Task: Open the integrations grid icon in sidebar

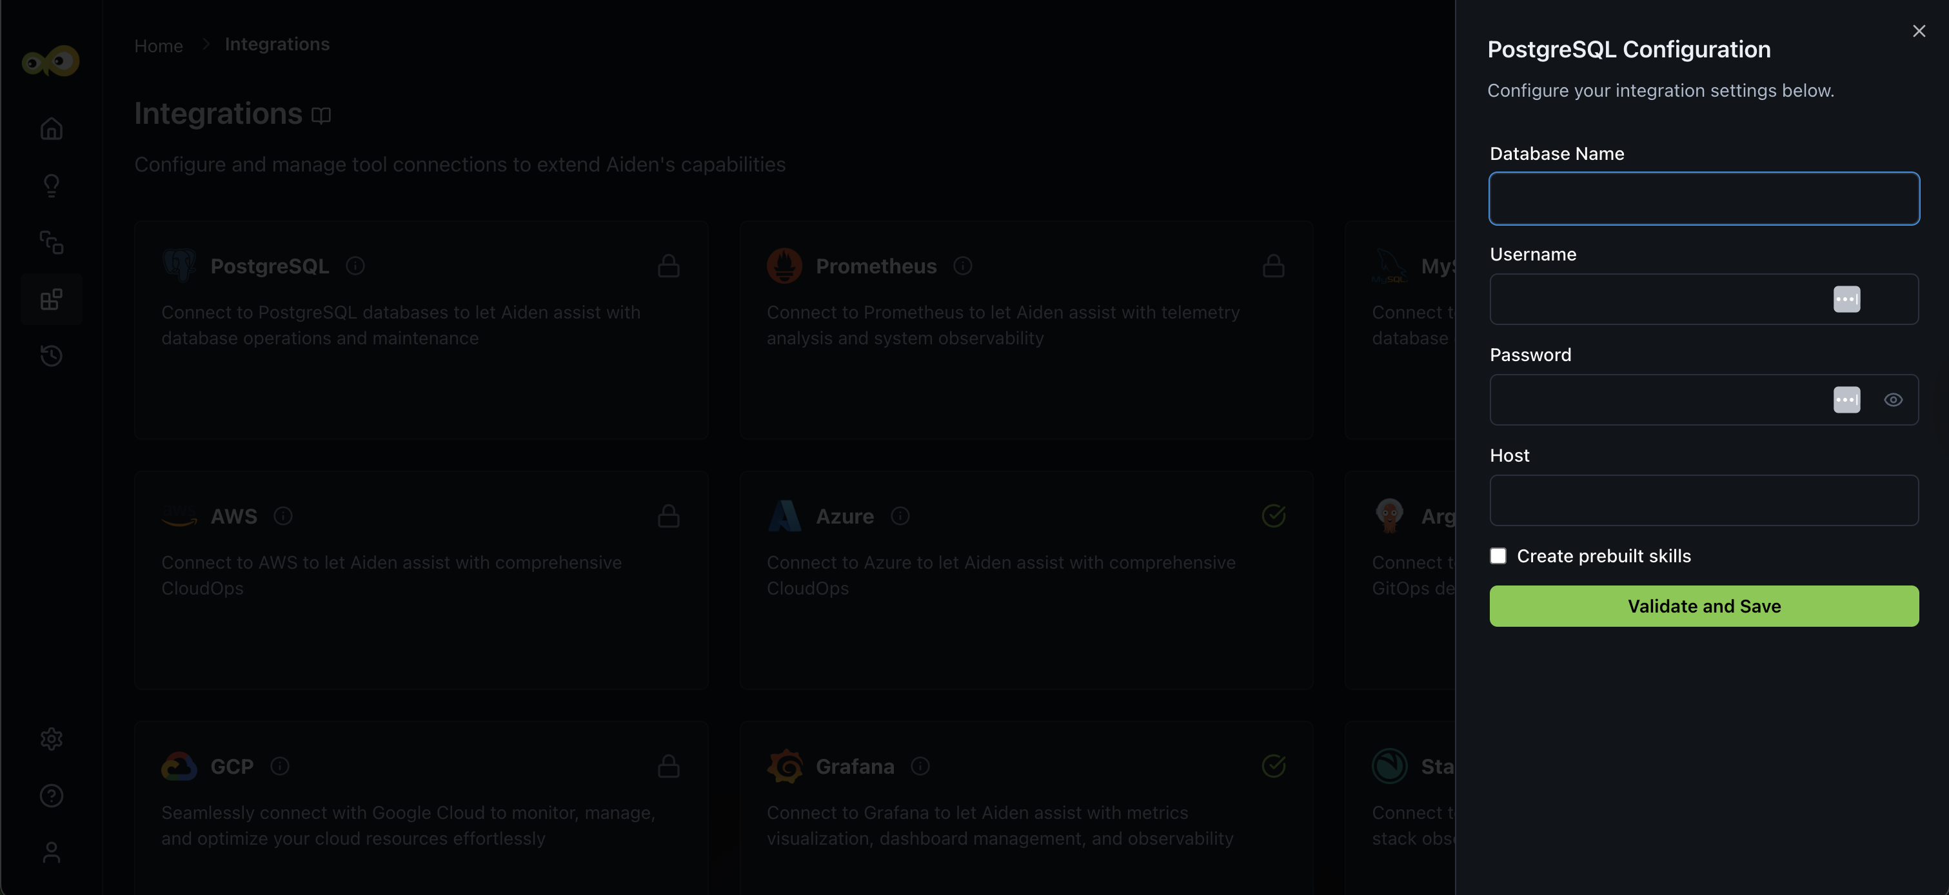Action: pyautogui.click(x=52, y=300)
